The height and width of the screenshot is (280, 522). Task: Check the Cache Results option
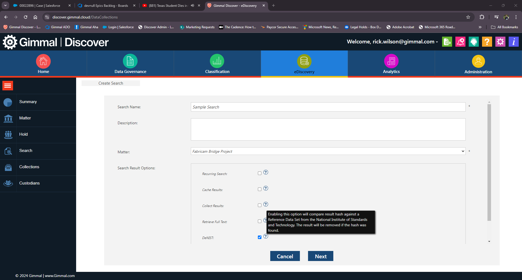(x=260, y=189)
